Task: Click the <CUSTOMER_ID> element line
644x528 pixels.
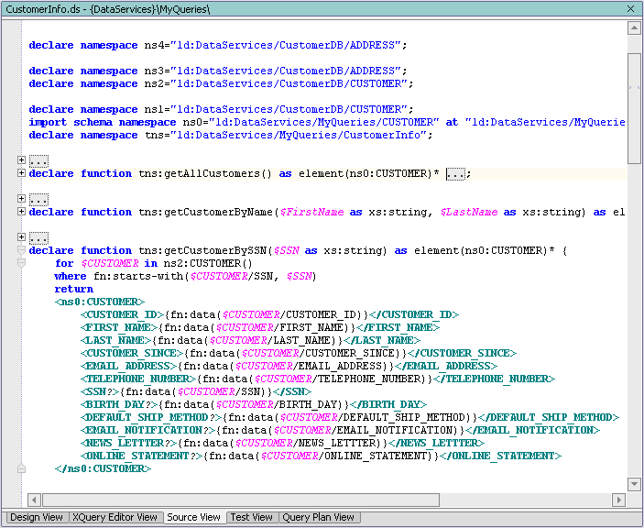Action: [x=270, y=314]
